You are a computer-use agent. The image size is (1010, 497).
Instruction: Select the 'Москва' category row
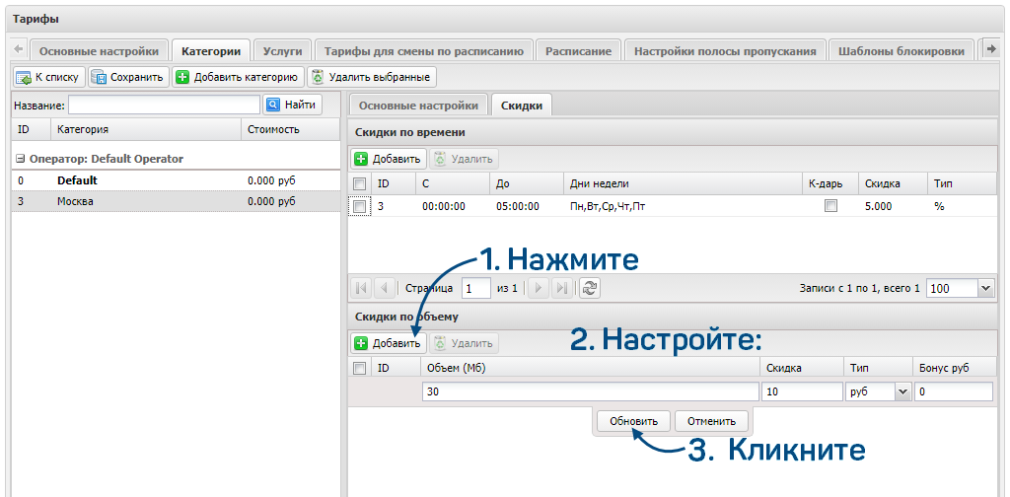[176, 201]
